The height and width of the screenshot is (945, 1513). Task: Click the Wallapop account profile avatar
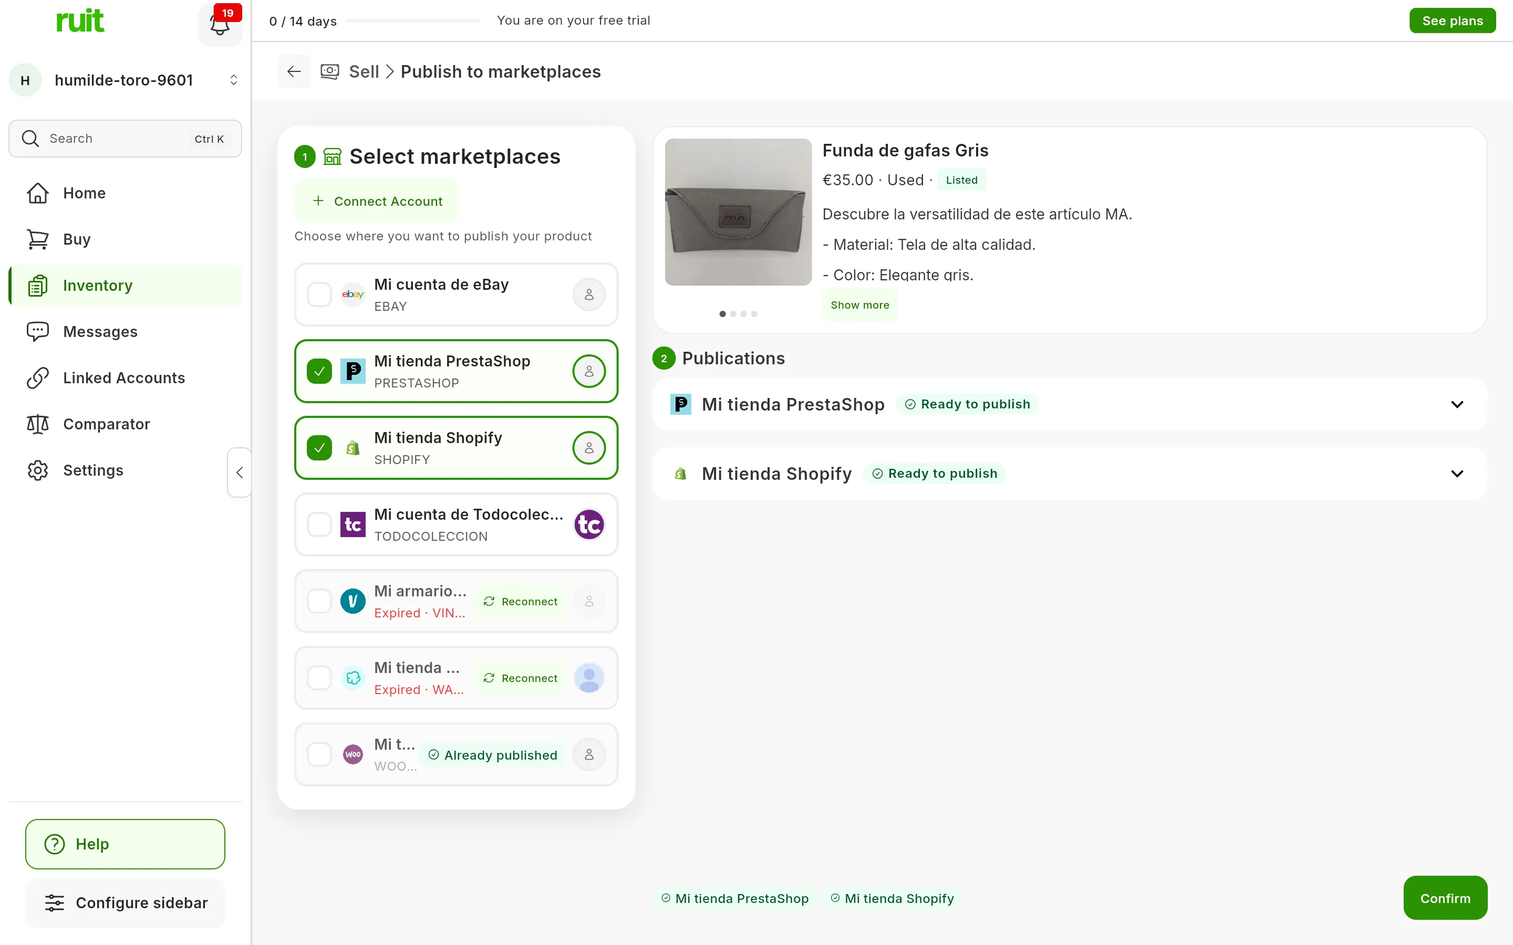589,678
